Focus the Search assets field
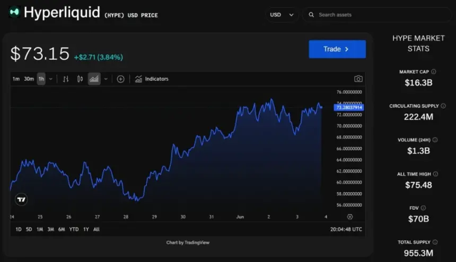 pos(377,15)
